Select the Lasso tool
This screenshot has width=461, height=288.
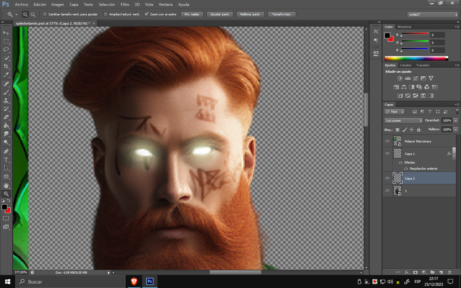(6, 50)
